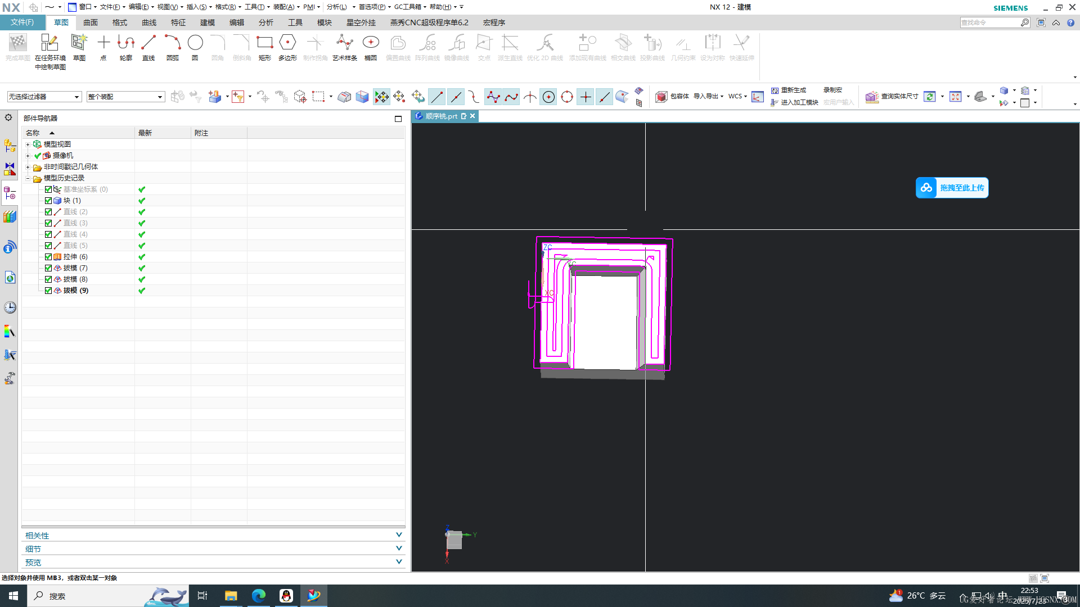1080x607 pixels.
Task: Click the 录制宏 button
Action: point(832,90)
